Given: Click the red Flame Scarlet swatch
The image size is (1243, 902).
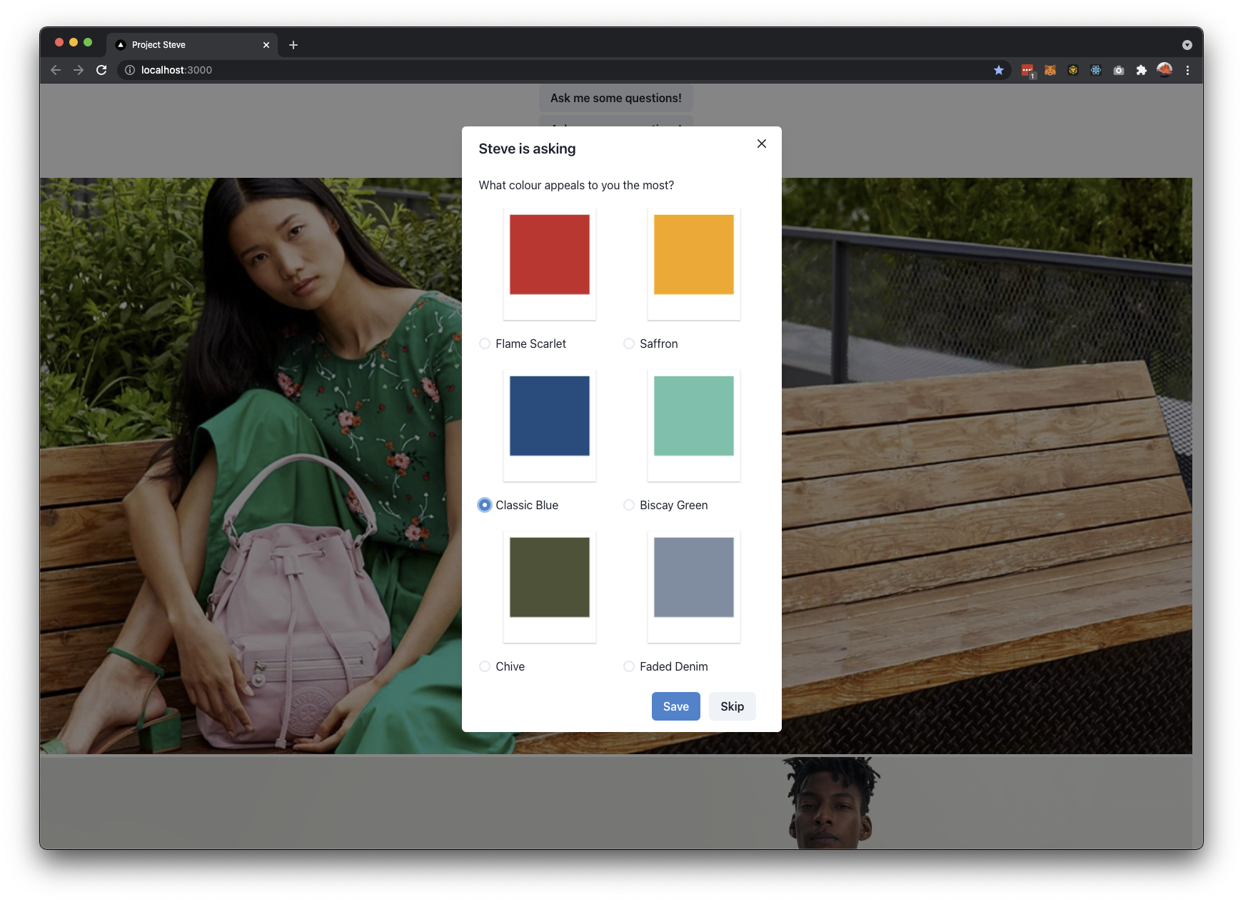Looking at the screenshot, I should [550, 254].
